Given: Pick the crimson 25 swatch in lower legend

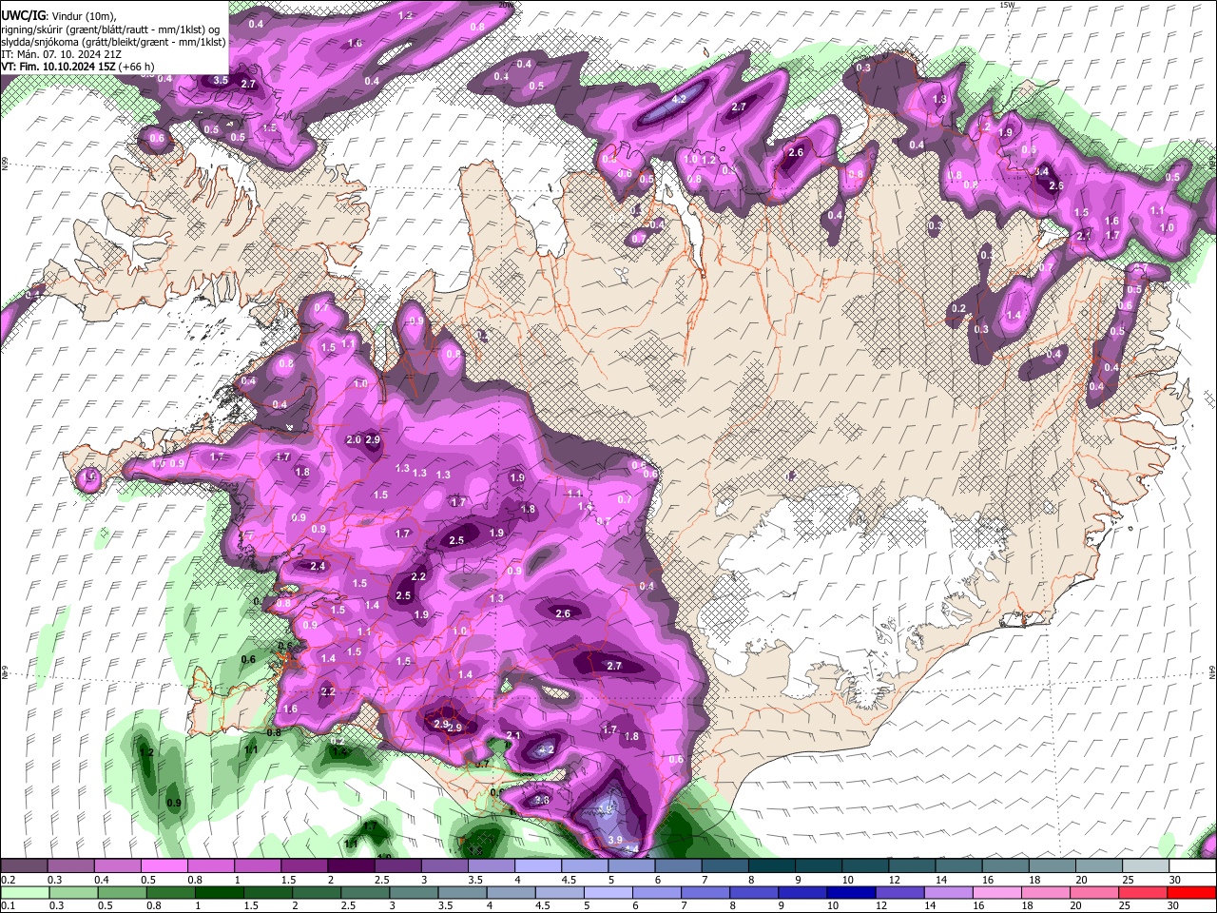Looking at the screenshot, I should click(x=1142, y=892).
